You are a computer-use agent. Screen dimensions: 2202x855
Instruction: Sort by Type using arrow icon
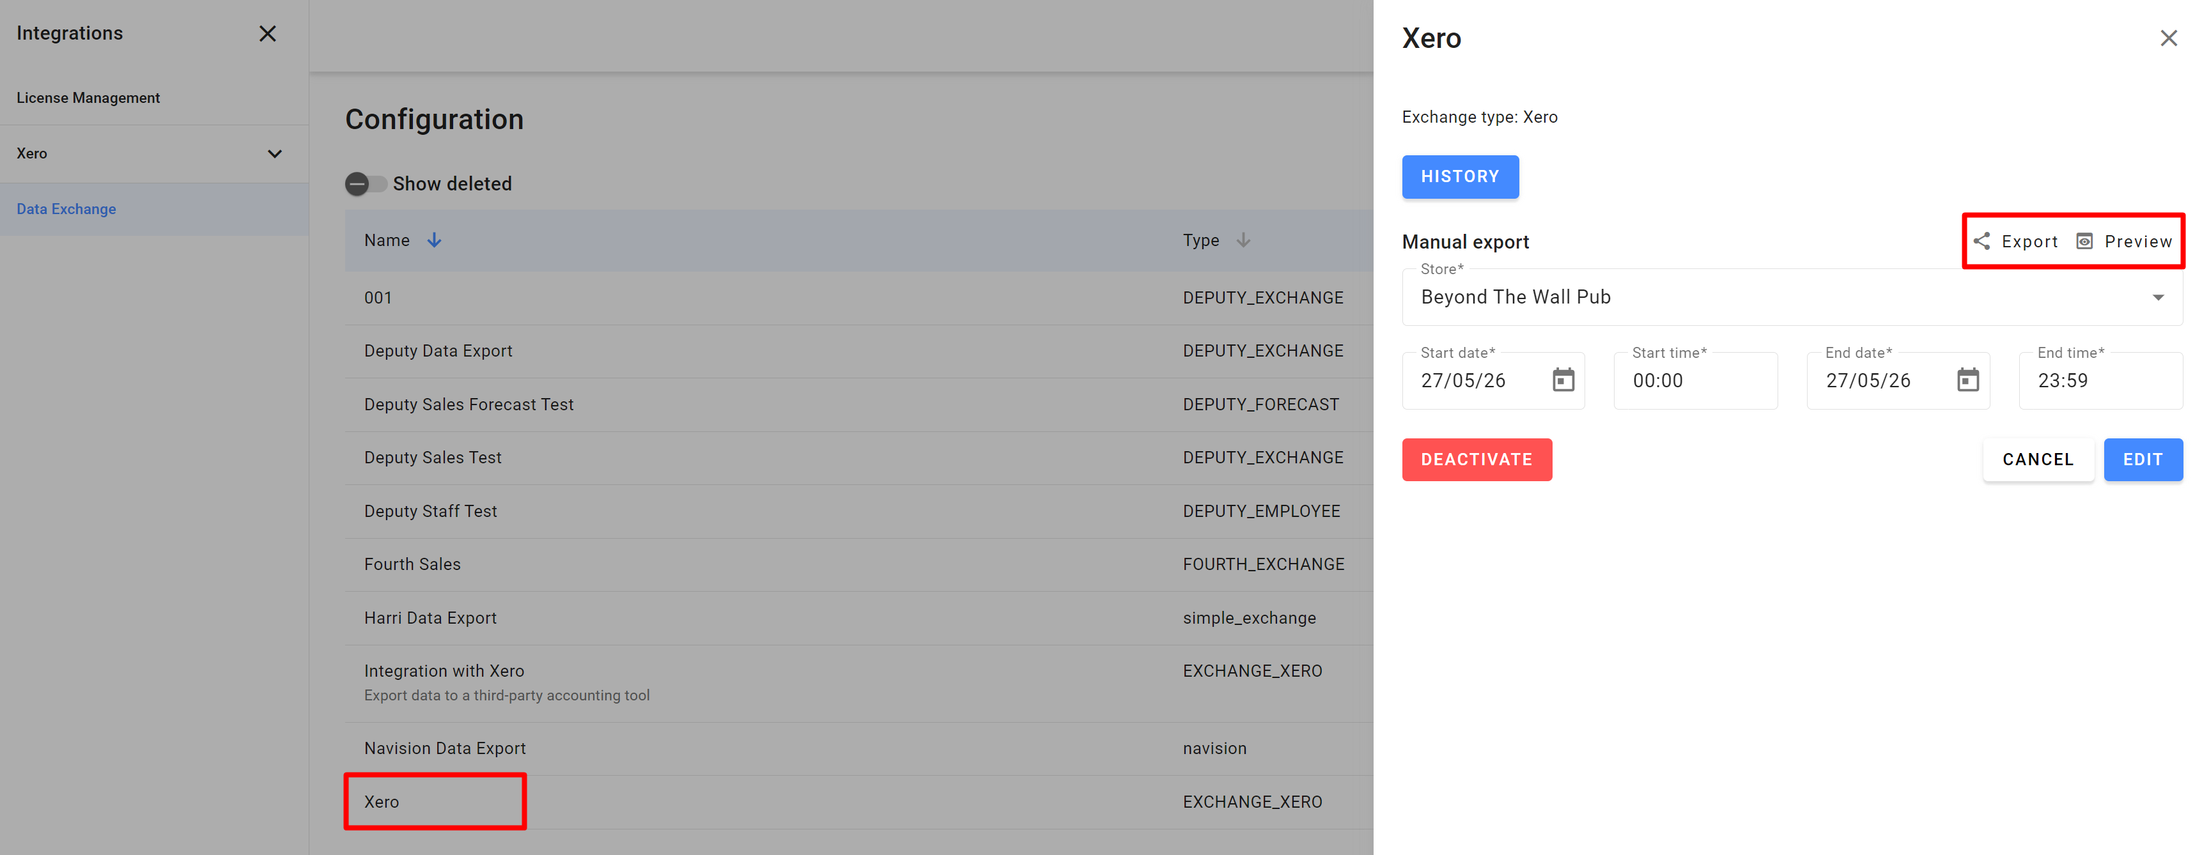[x=1243, y=240]
